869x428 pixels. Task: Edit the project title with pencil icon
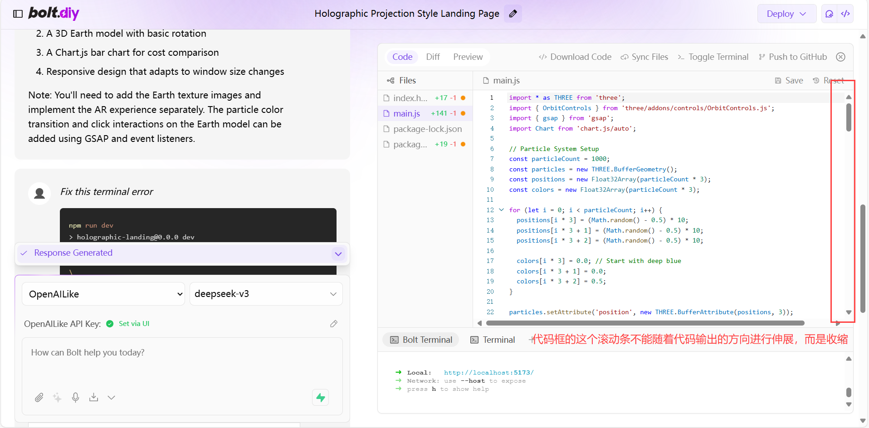click(513, 14)
